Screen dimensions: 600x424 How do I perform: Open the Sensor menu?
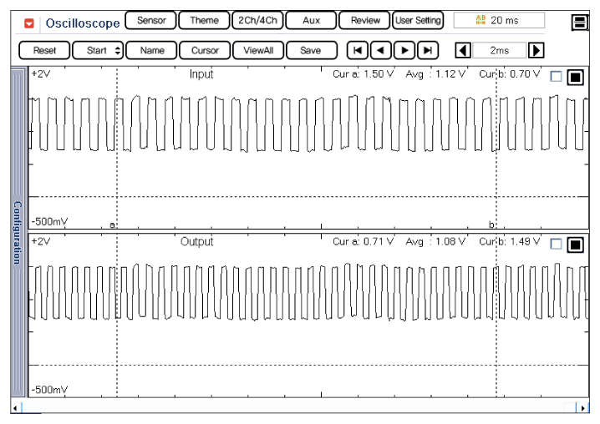(x=151, y=20)
